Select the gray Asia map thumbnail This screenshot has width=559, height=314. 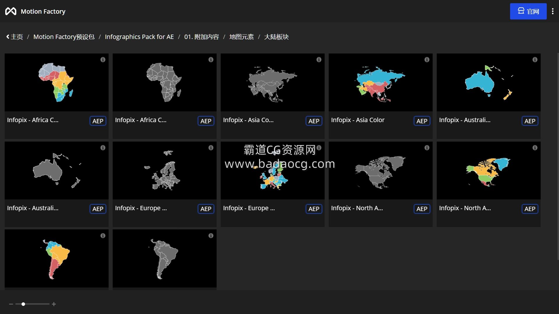click(273, 82)
